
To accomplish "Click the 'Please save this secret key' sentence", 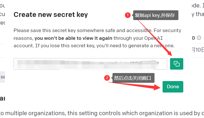I will click(x=83, y=31).
